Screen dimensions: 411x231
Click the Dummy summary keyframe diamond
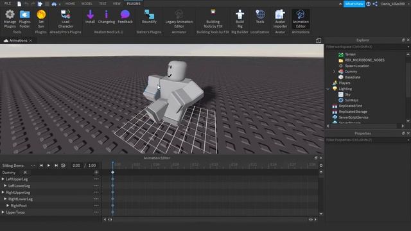[x=113, y=173]
